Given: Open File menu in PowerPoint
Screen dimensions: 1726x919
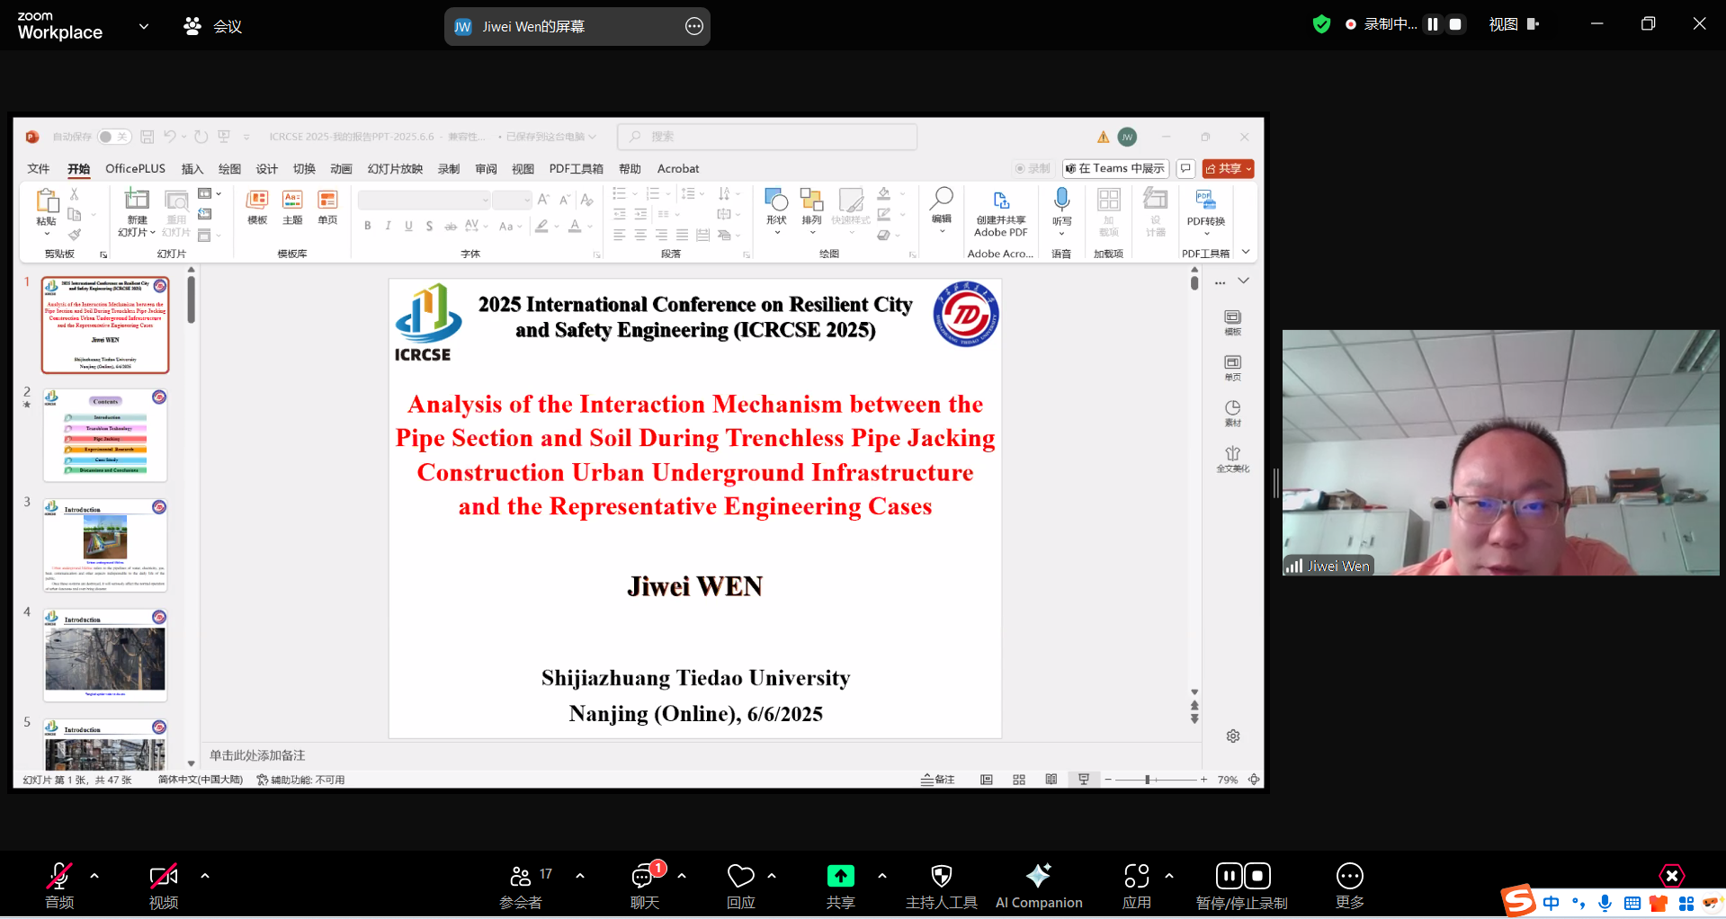Looking at the screenshot, I should [x=39, y=168].
